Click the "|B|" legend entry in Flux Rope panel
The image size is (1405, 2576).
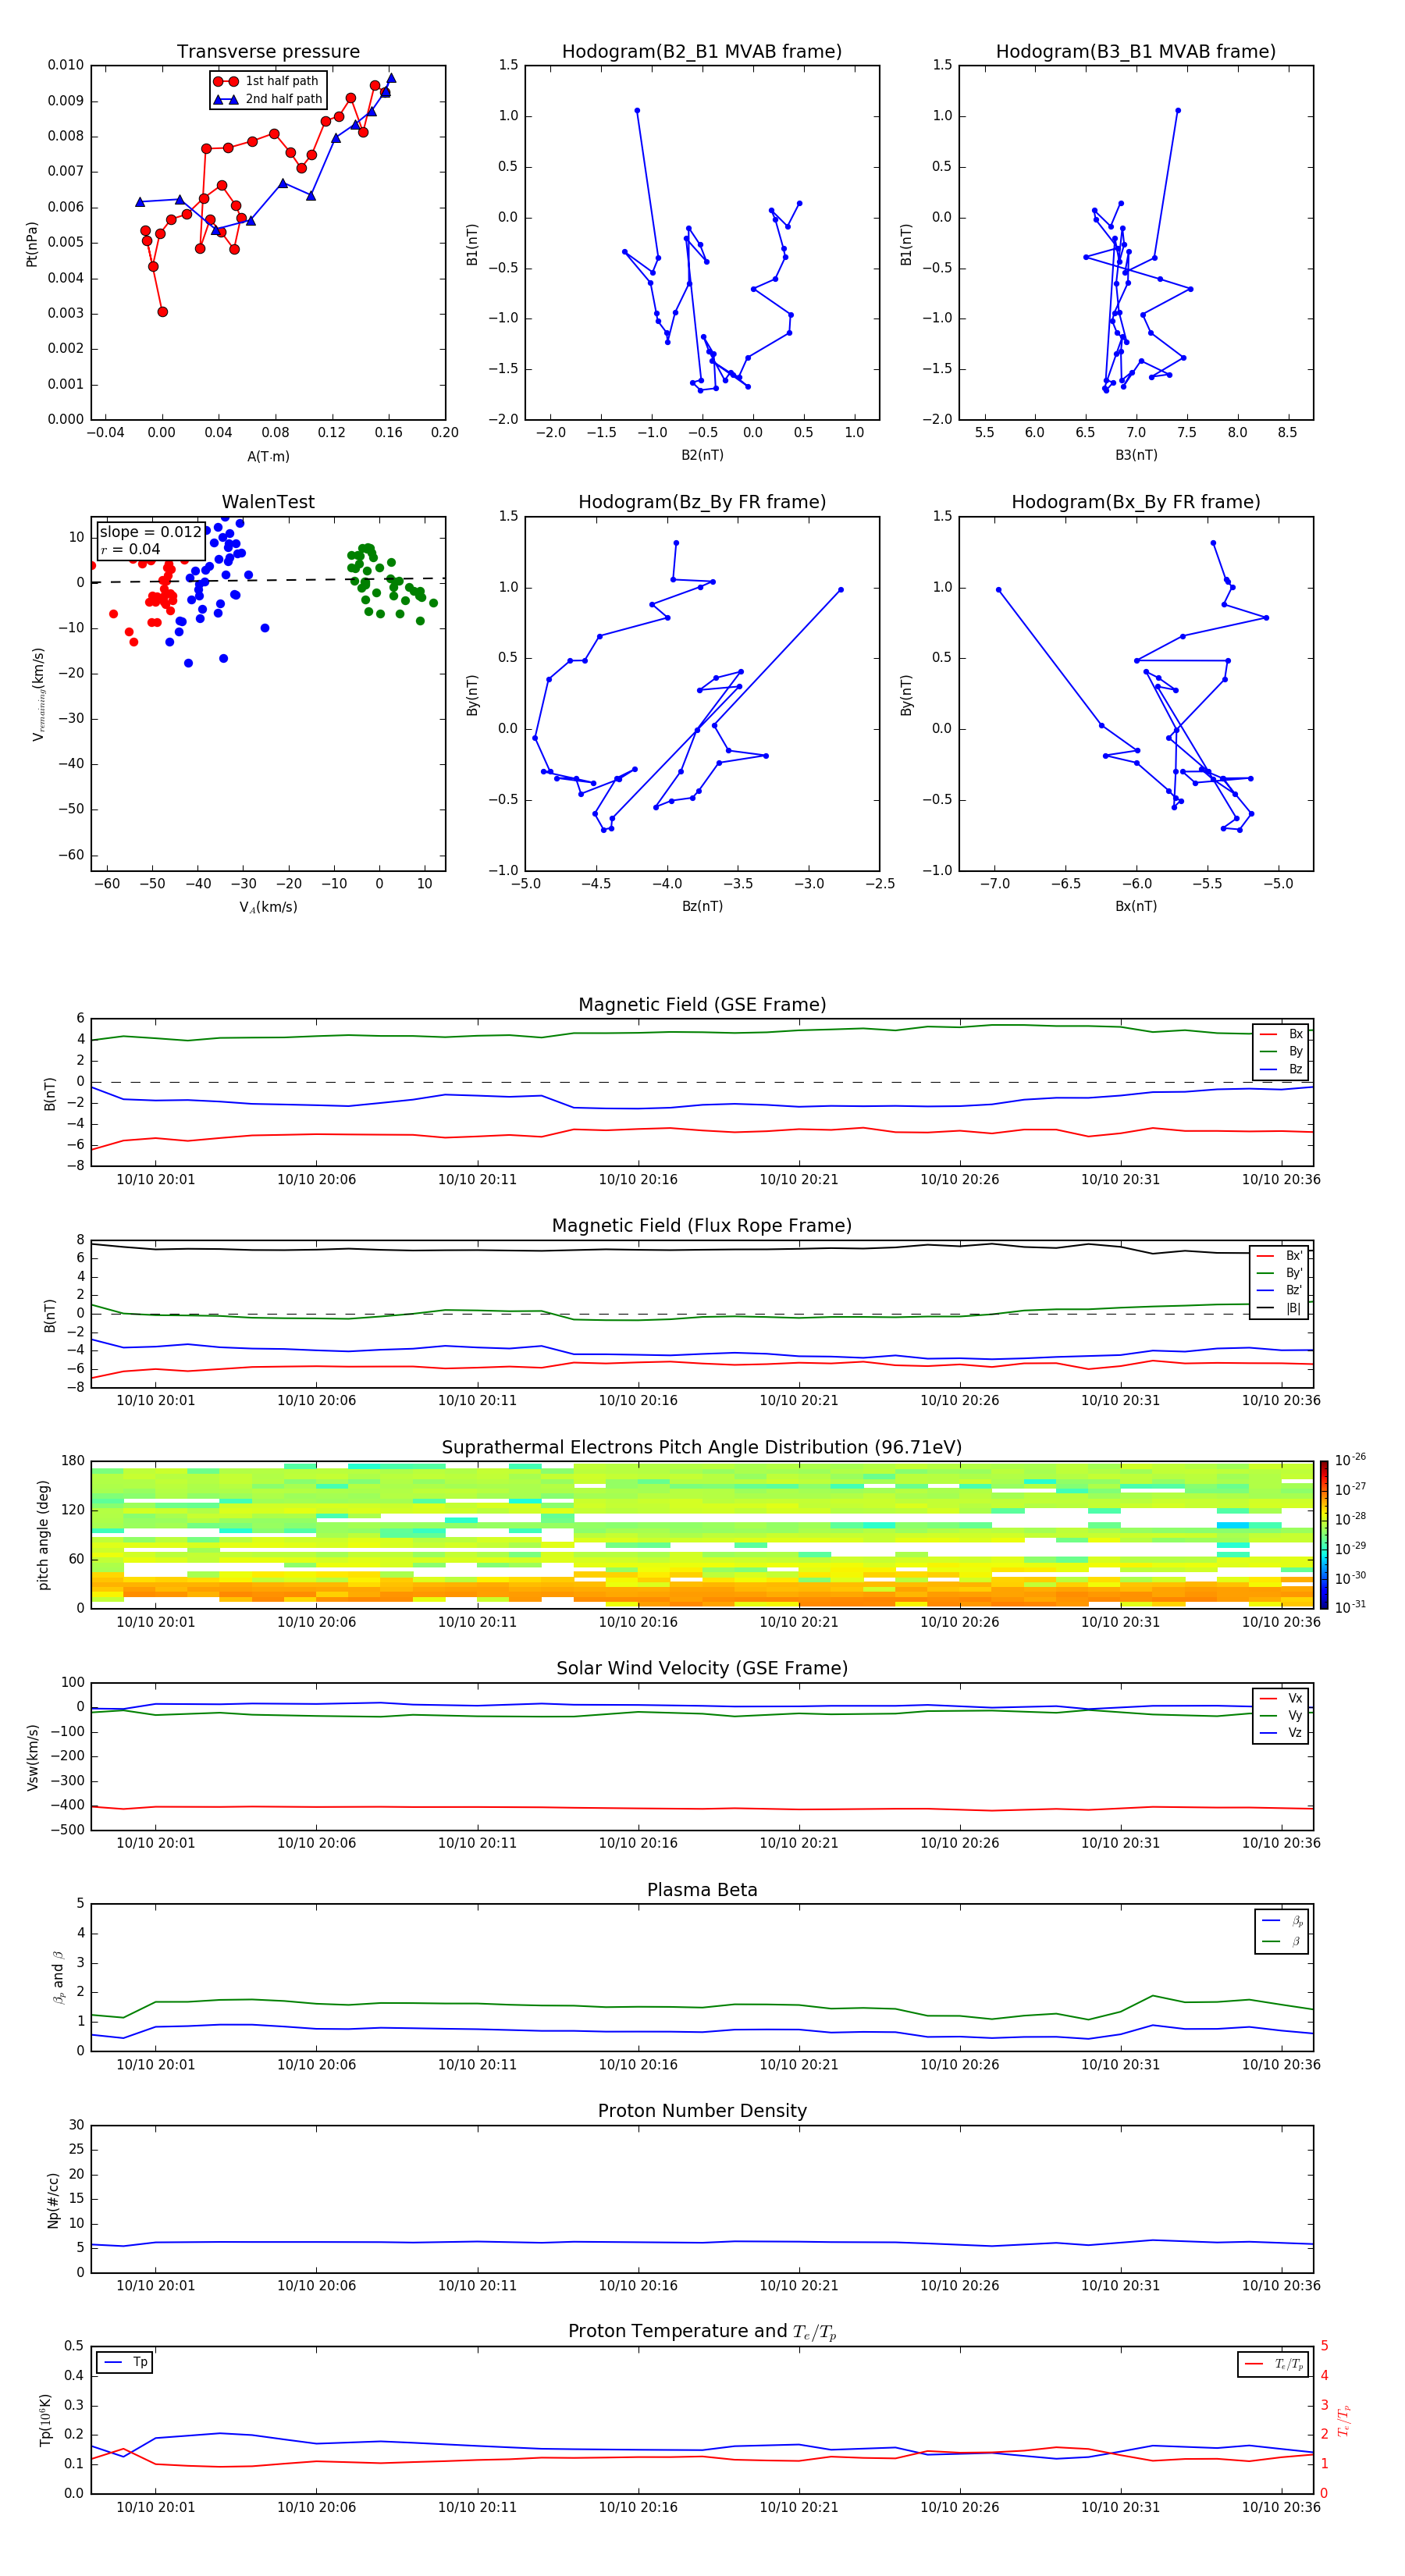[x=1279, y=1308]
